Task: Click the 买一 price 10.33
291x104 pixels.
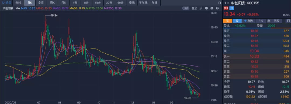Action: (254, 56)
